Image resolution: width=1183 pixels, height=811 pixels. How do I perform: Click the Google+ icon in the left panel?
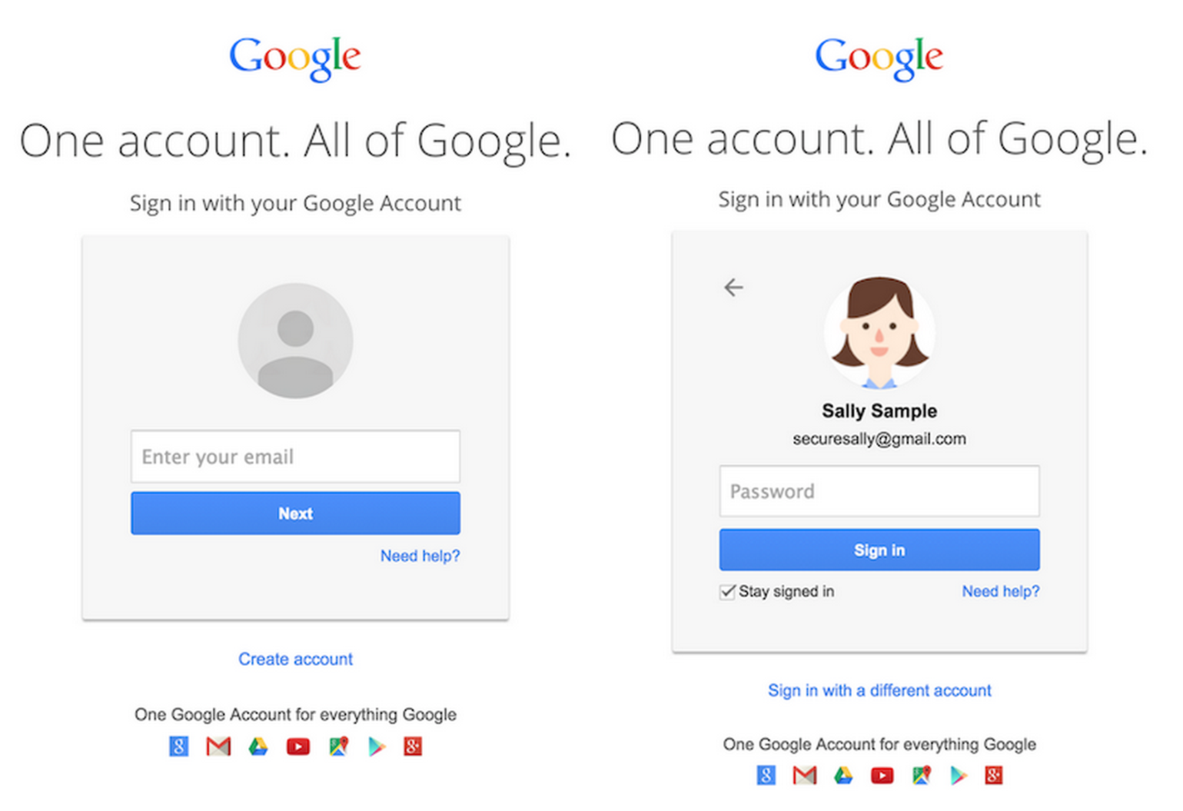click(413, 746)
